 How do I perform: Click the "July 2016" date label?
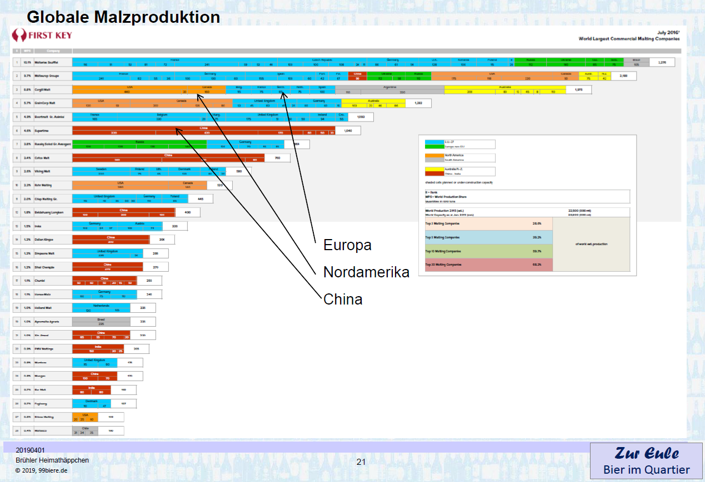point(668,33)
